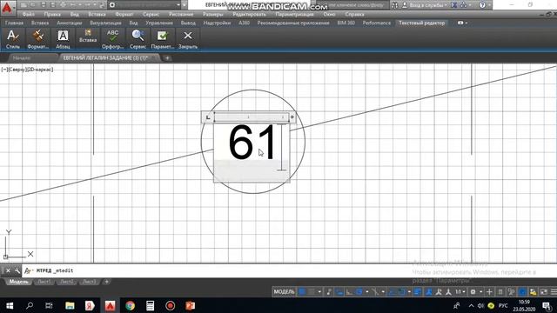Expand the snap mode dropdown arrow

pos(319,292)
